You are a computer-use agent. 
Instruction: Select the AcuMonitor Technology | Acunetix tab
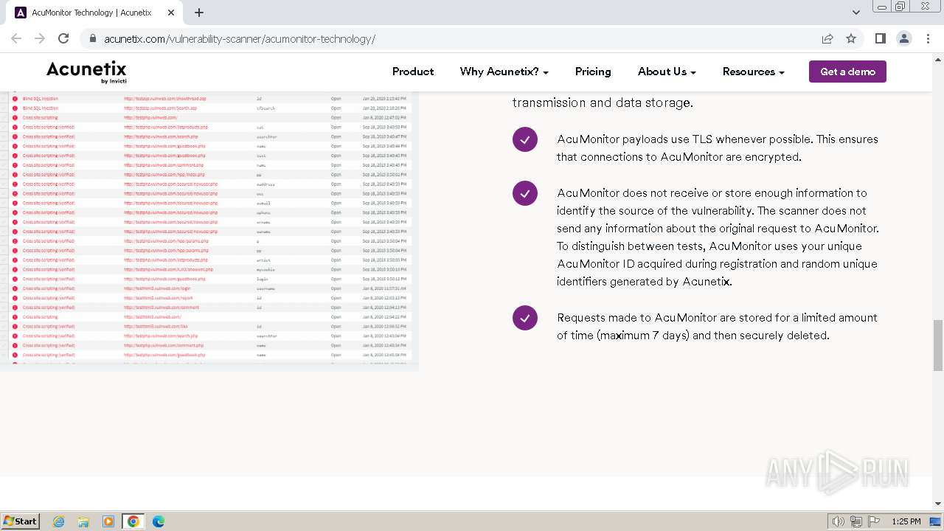(x=96, y=13)
